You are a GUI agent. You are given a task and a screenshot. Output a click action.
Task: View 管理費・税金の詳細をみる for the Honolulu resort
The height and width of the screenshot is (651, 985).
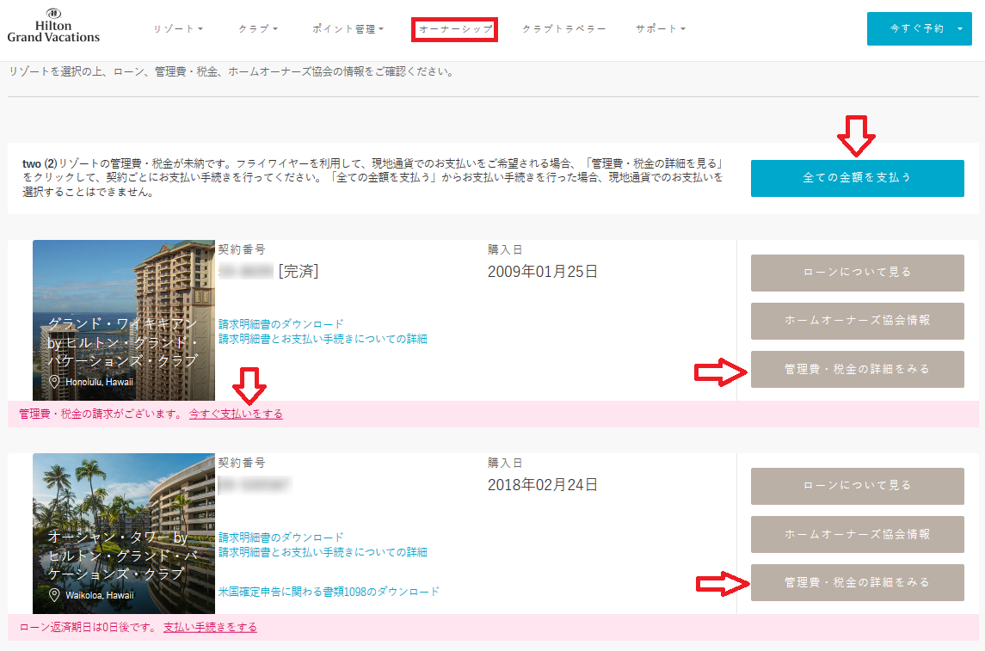[x=858, y=369]
